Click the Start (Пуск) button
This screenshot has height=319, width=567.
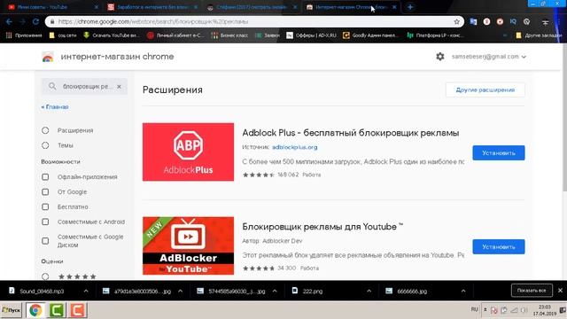(x=12, y=310)
